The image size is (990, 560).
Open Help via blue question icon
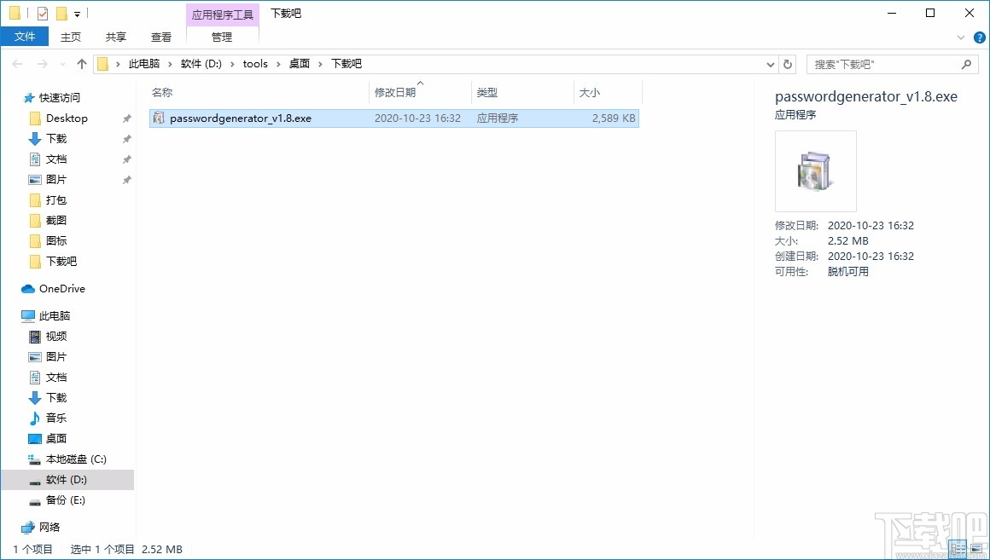(x=979, y=38)
